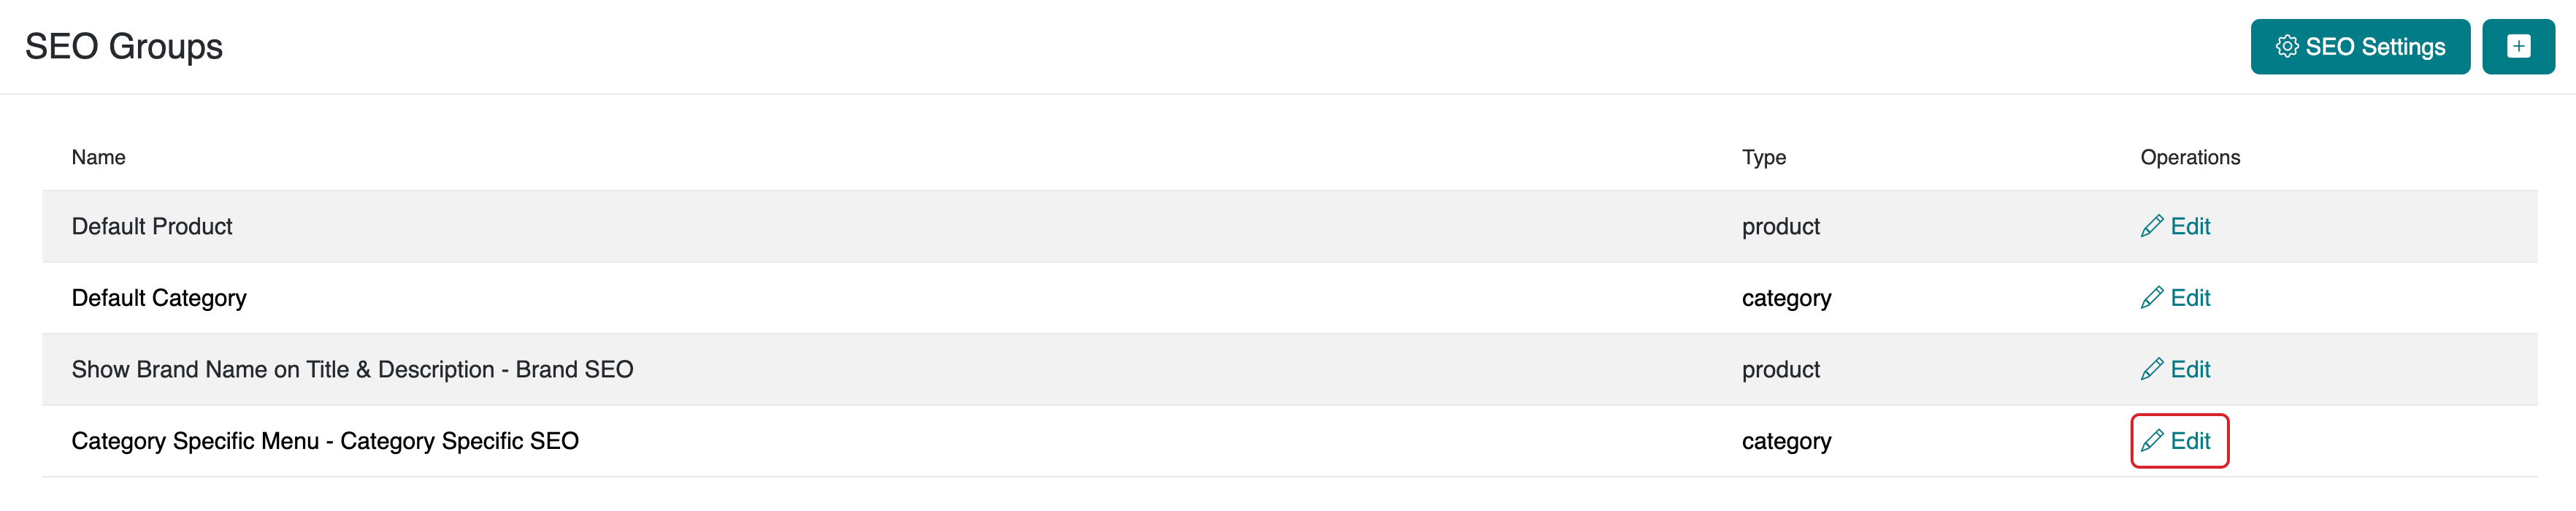Edit the Default Category group

(x=2189, y=298)
